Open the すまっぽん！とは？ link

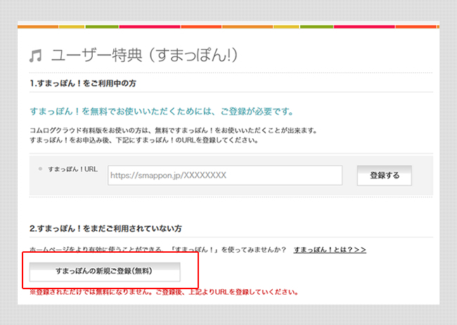324,250
